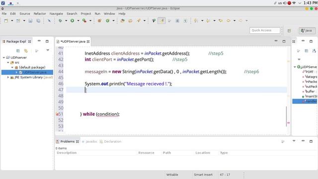Open the External Tools dropdown arrow

coord(90,21)
